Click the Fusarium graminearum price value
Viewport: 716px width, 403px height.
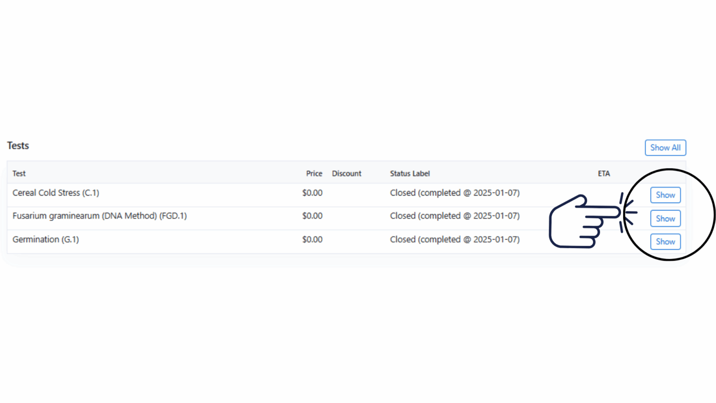[x=312, y=216]
